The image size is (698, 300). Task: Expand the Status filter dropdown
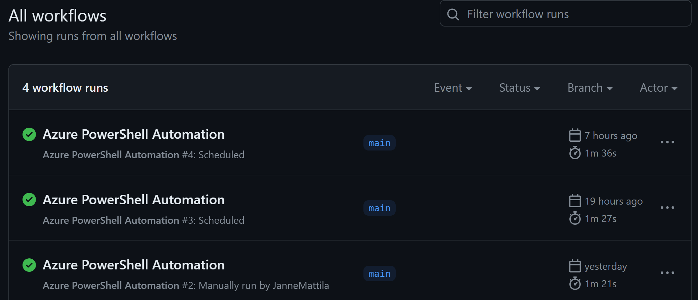click(520, 88)
